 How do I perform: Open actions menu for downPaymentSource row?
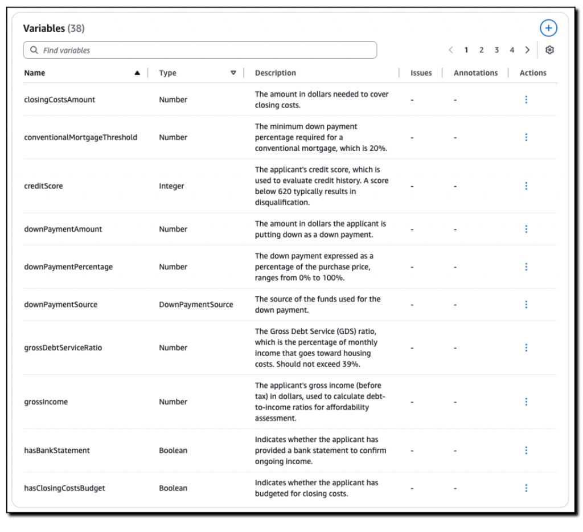(526, 304)
